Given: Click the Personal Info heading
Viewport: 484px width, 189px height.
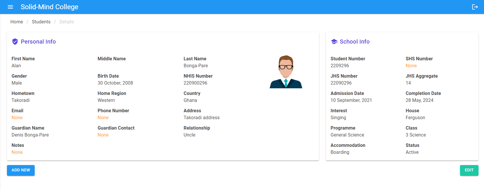Looking at the screenshot, I should click(x=38, y=42).
